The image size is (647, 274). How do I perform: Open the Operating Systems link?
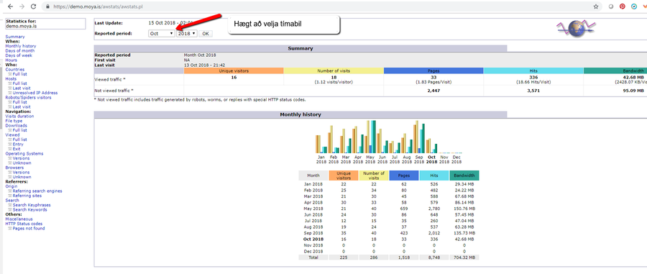pos(24,153)
